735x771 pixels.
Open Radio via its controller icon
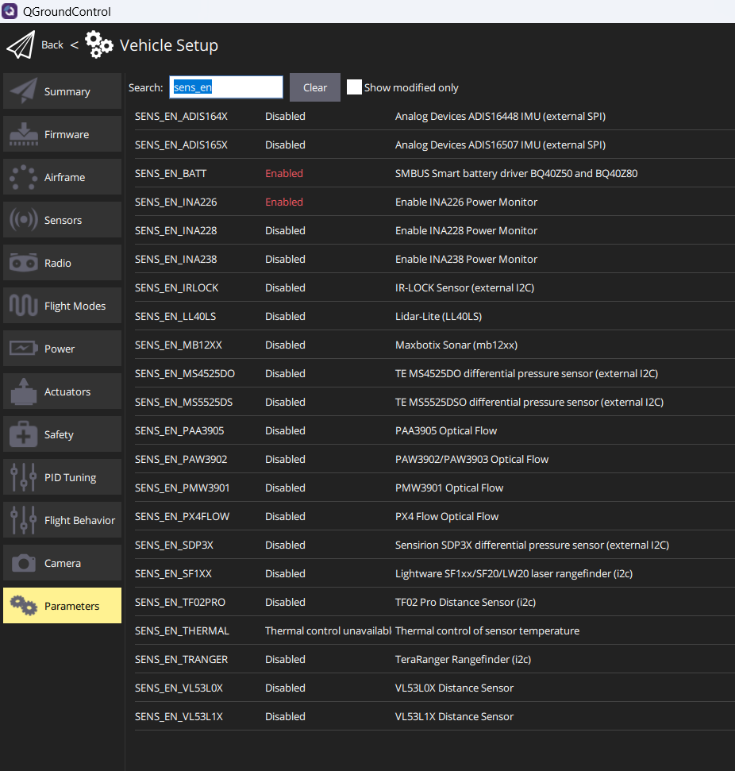tap(23, 263)
